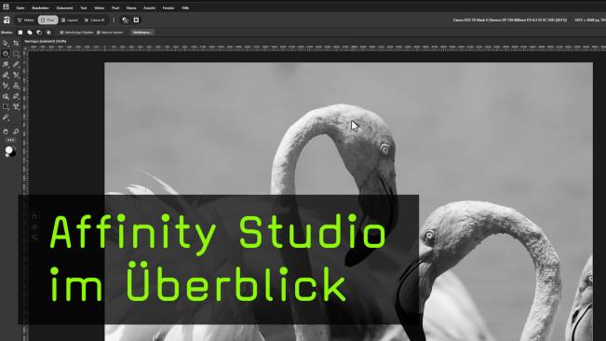Open the Fenster menu

pyautogui.click(x=168, y=7)
